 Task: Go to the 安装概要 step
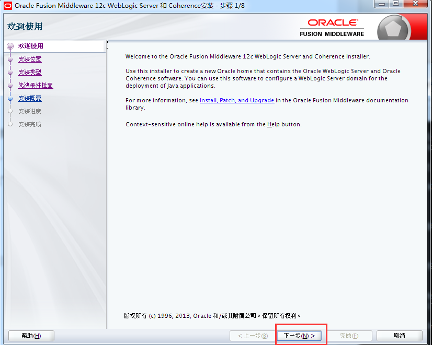click(30, 98)
